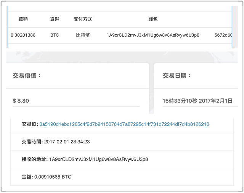Select the receiving address under 接收的地址
244x193 pixels.
pyautogui.click(x=98, y=159)
